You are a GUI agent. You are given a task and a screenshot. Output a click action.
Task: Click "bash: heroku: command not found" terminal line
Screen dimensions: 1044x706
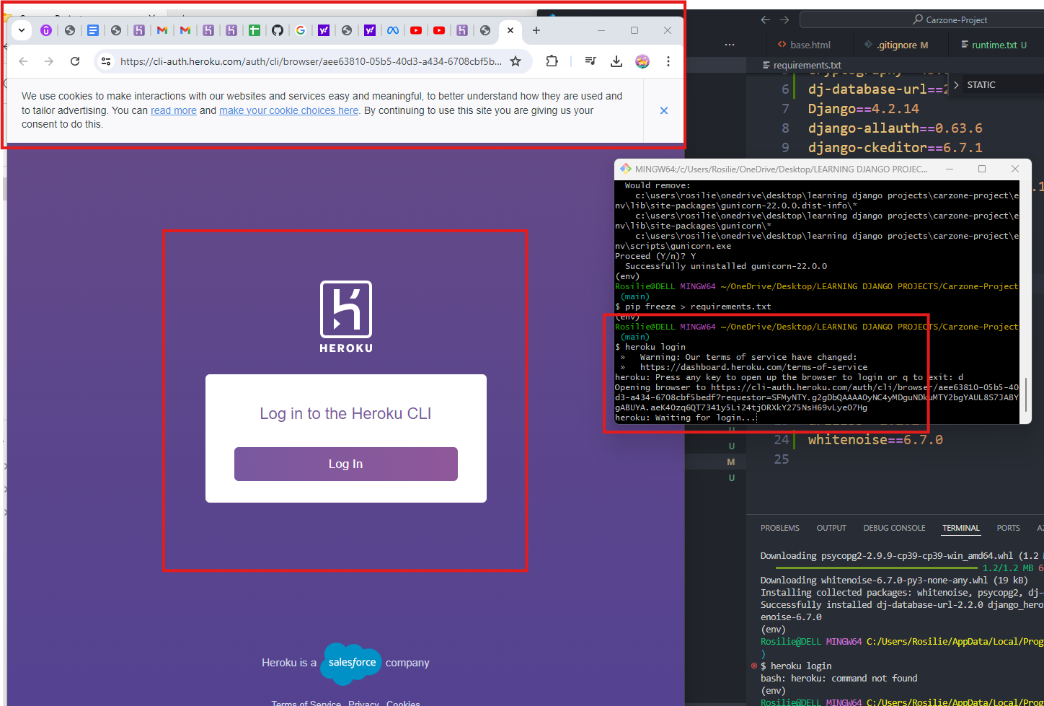tap(839, 679)
